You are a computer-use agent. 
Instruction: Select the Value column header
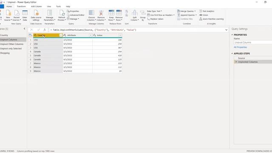pyautogui.click(x=107, y=35)
